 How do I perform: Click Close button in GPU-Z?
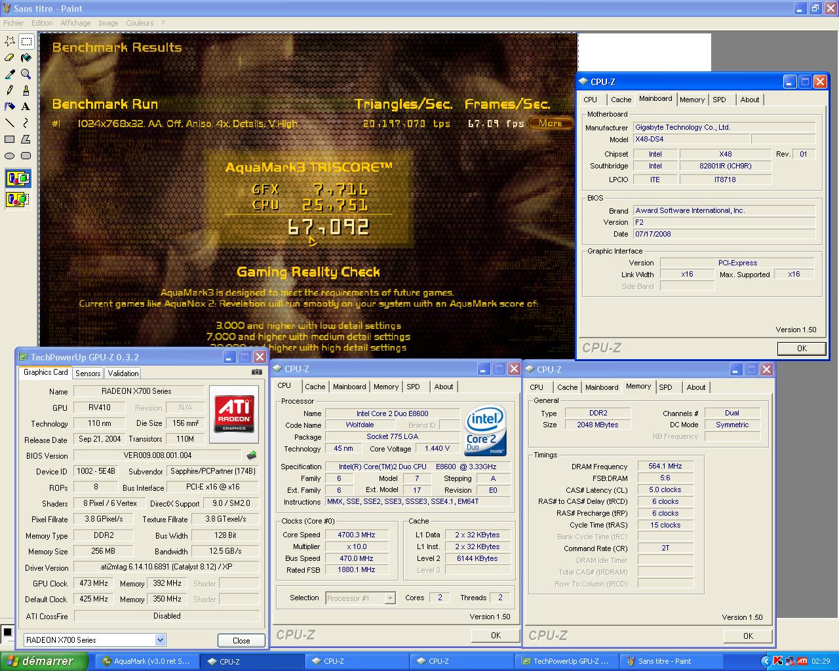click(241, 640)
